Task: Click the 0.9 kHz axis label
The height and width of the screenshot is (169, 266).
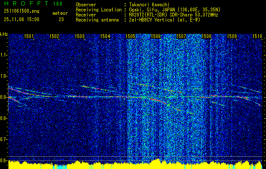Action: [3, 97]
